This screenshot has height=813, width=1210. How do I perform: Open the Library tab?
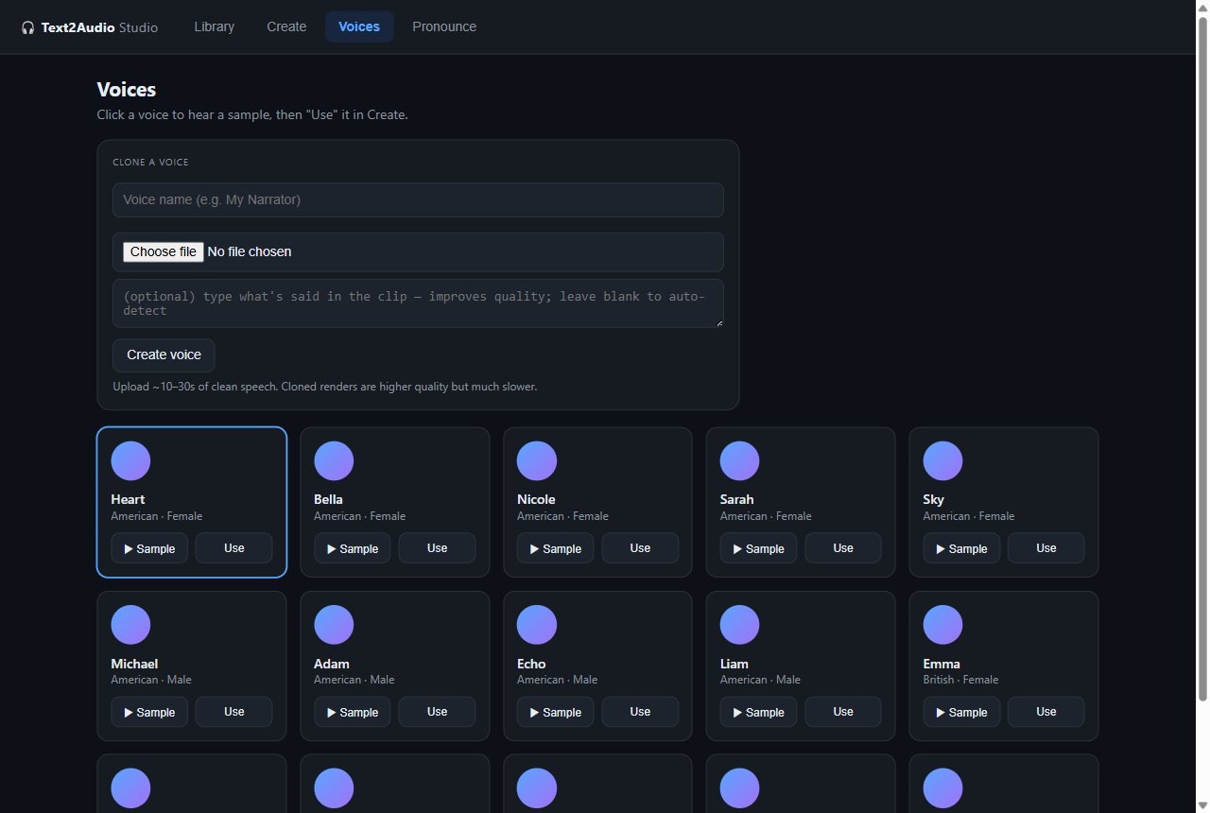(215, 26)
